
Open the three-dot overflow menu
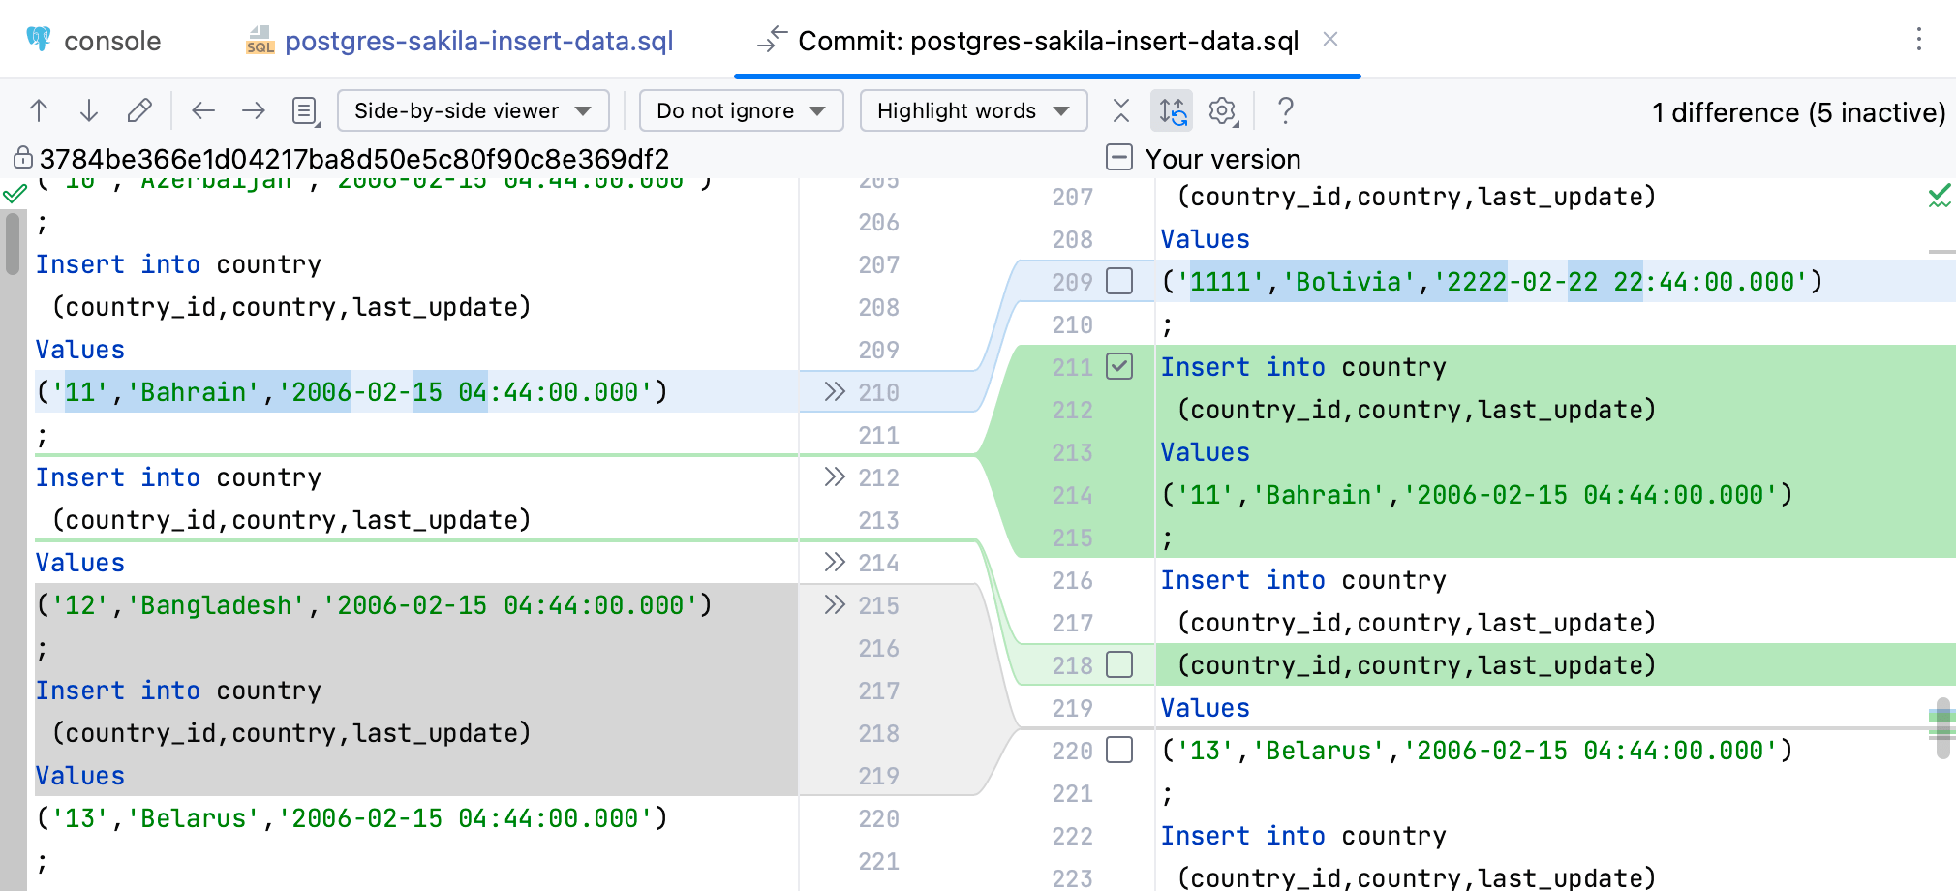tap(1920, 41)
